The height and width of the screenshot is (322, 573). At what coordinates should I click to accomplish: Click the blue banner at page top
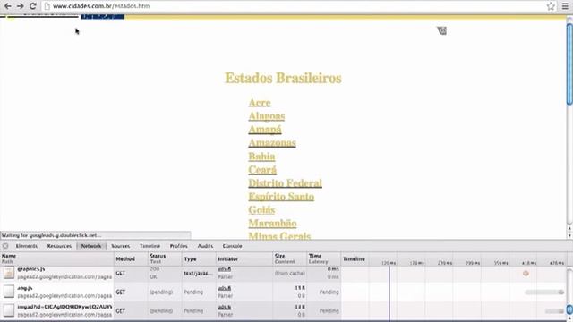[x=103, y=16]
